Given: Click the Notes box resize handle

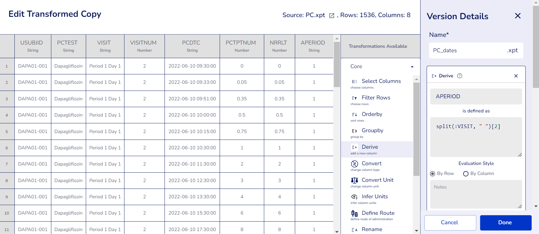Looking at the screenshot, I should [520, 207].
